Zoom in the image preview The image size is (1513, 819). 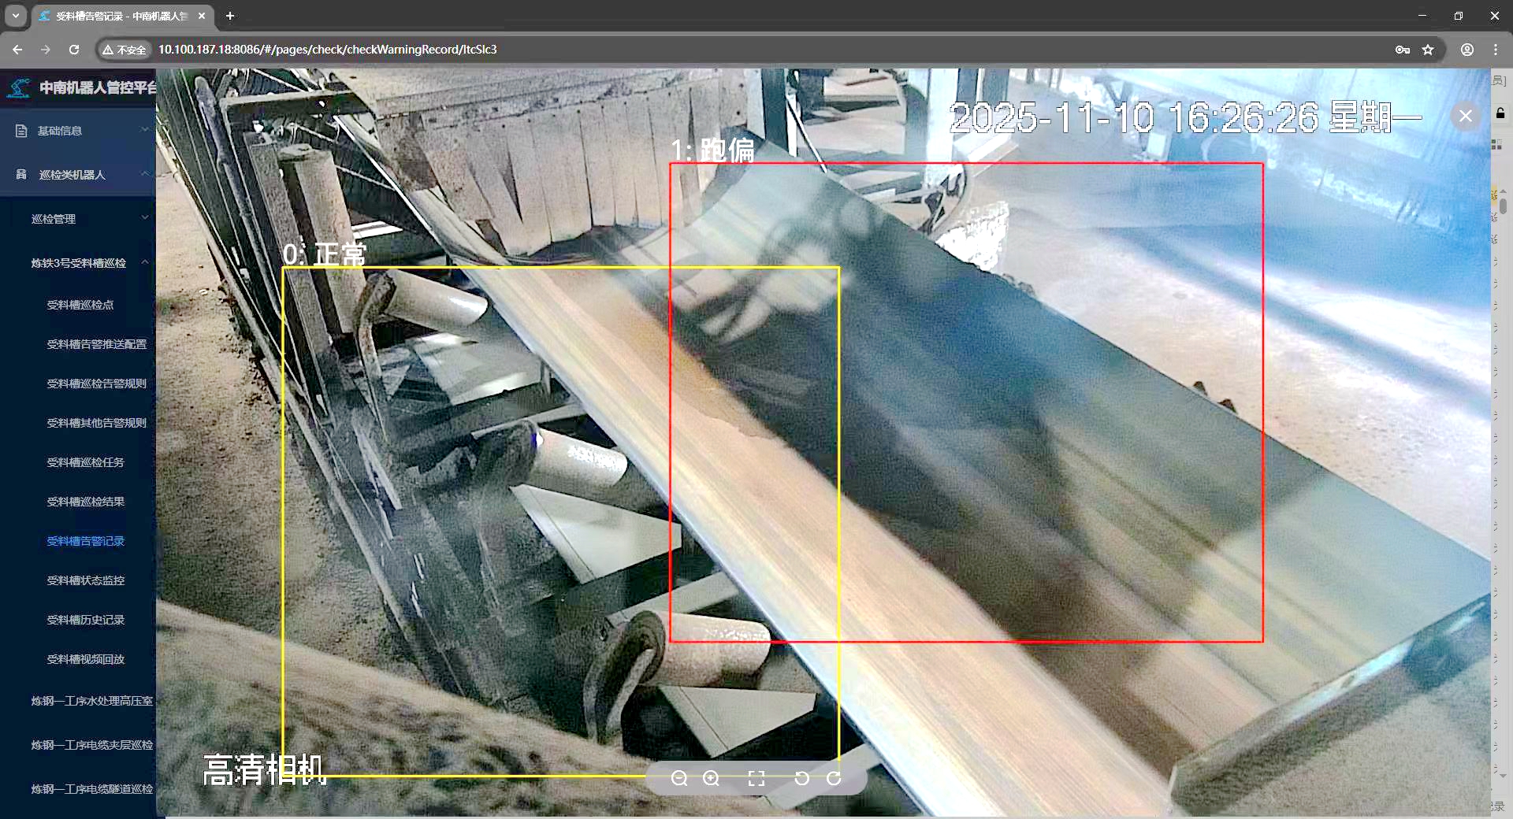[x=711, y=779]
